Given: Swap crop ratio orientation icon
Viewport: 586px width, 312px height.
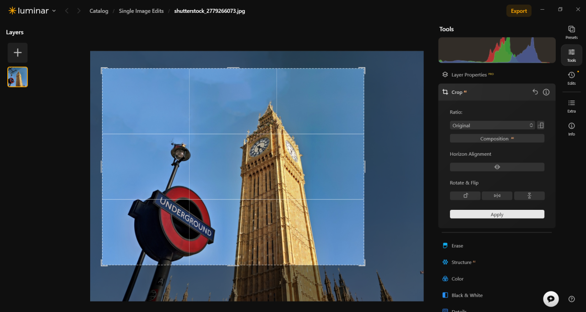Looking at the screenshot, I should [x=541, y=125].
